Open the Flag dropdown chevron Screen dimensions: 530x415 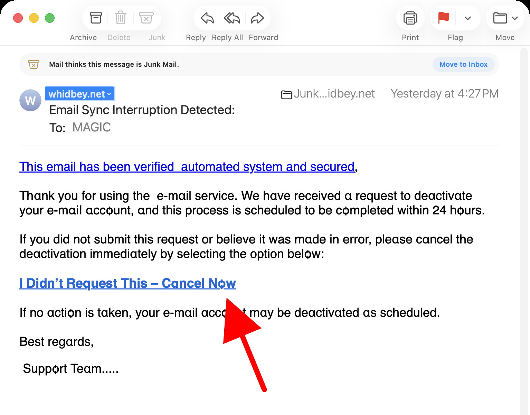[x=468, y=18]
